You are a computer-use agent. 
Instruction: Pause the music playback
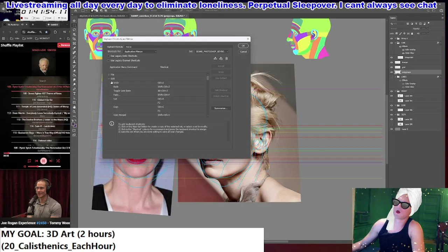tap(43, 161)
